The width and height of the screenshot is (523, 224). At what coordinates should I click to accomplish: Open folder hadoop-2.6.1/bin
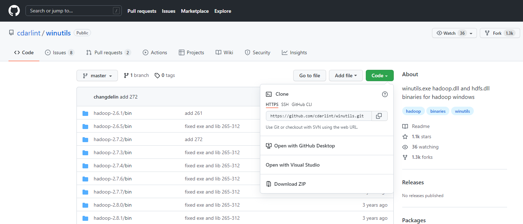click(x=113, y=113)
